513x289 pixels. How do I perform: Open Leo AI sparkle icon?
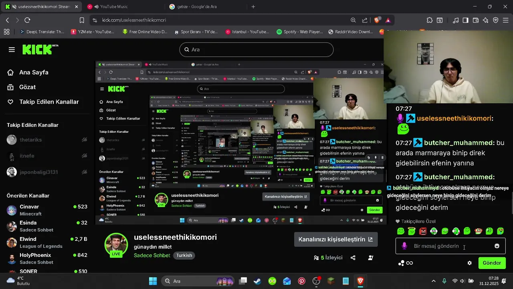486,20
